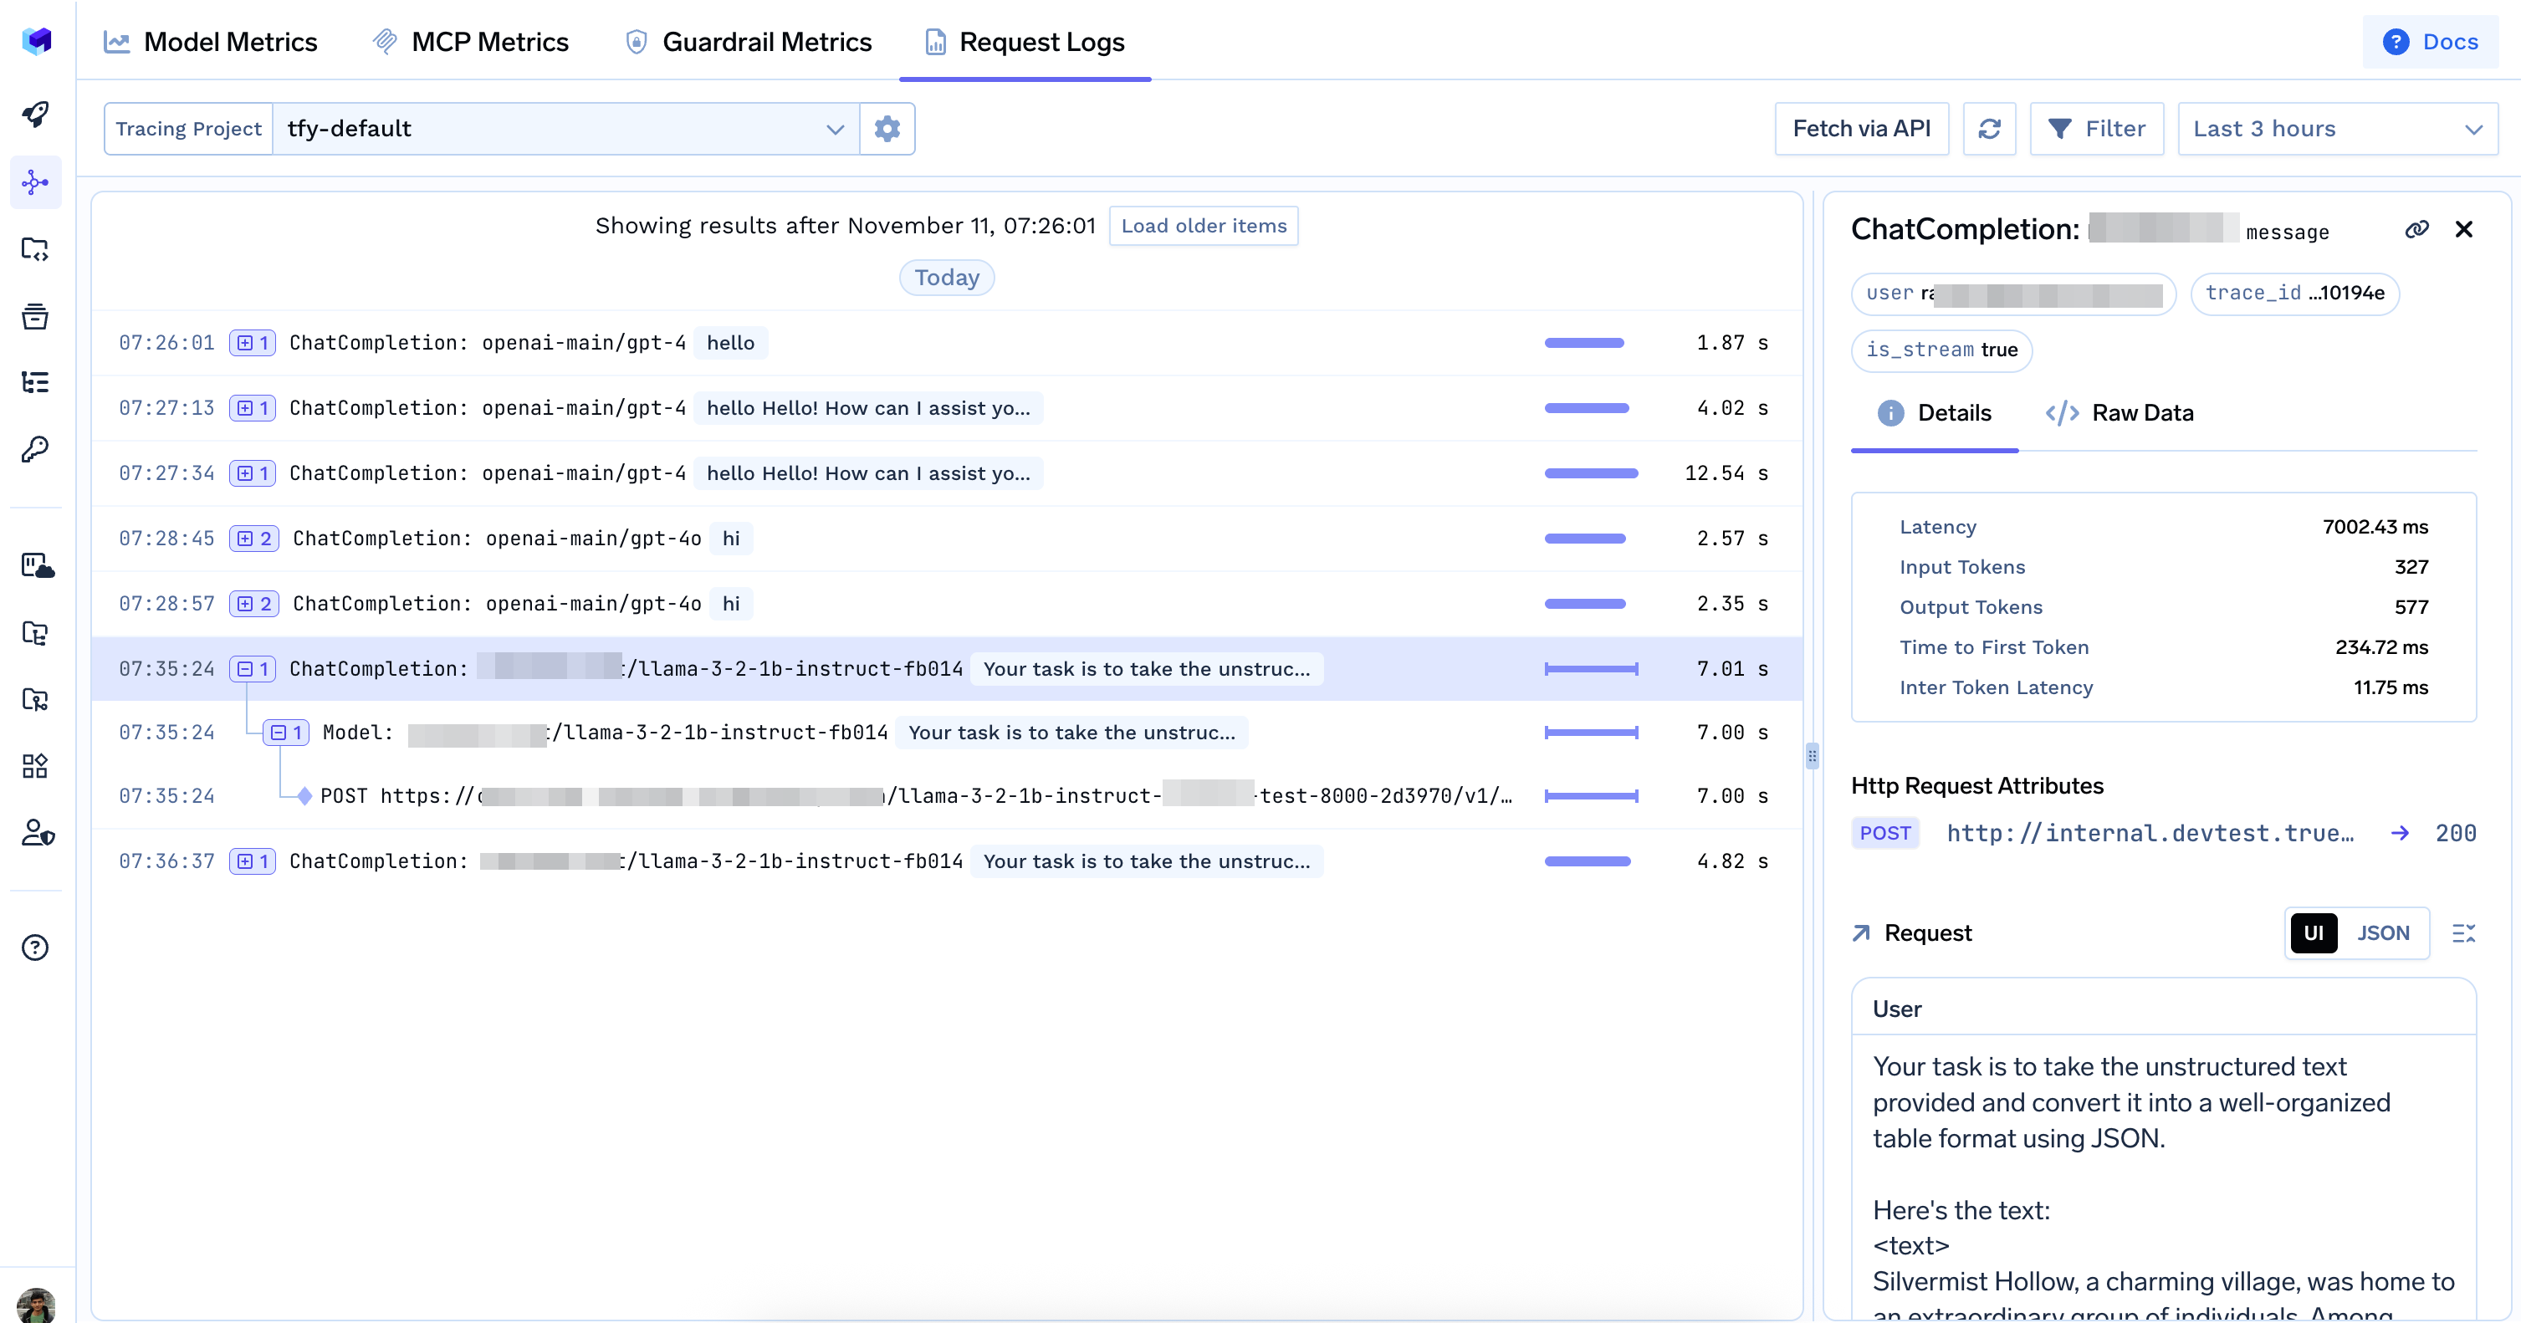Click Fetch via API button
Viewport: 2521px width, 1323px height.
1860,128
